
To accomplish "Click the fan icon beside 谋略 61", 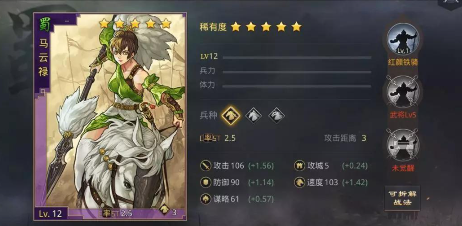I will click(x=205, y=199).
